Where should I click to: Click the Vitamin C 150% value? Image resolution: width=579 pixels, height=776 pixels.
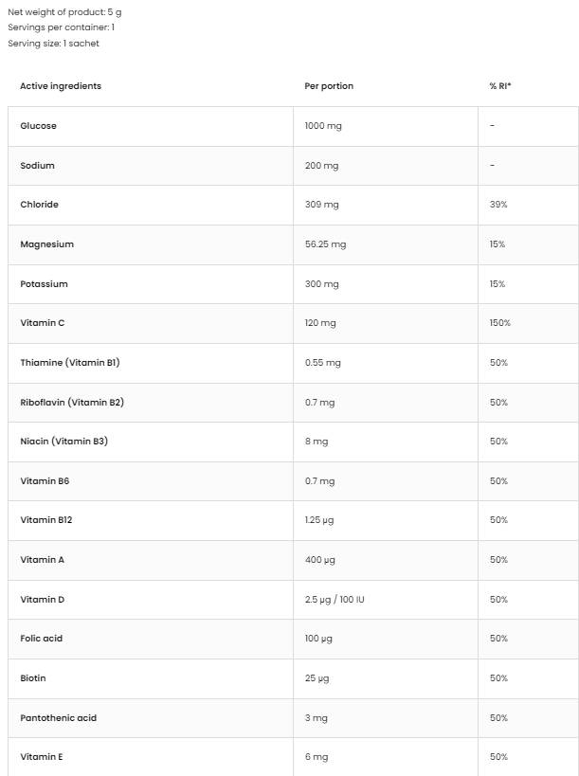pyautogui.click(x=499, y=323)
